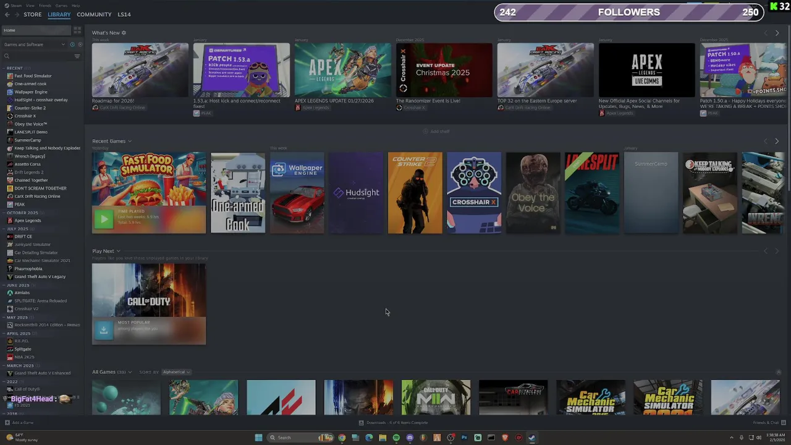Go forward with the right arrow icon
Image resolution: width=791 pixels, height=445 pixels.
[x=17, y=14]
